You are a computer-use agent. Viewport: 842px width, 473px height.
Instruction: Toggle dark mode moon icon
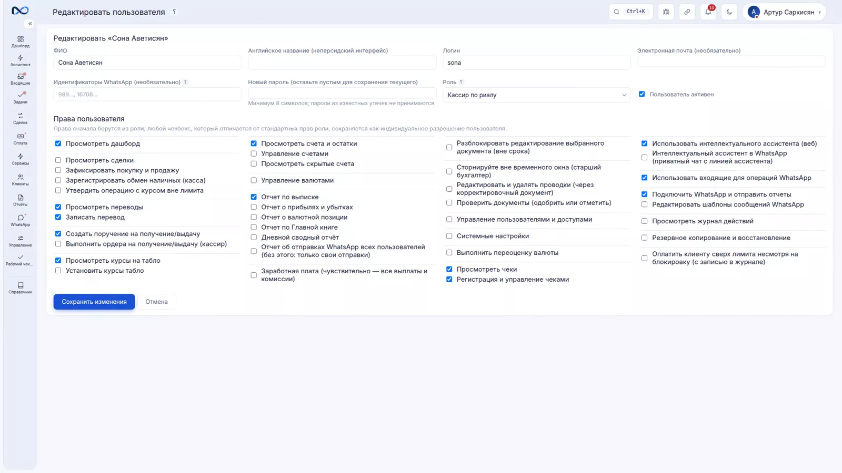point(729,12)
